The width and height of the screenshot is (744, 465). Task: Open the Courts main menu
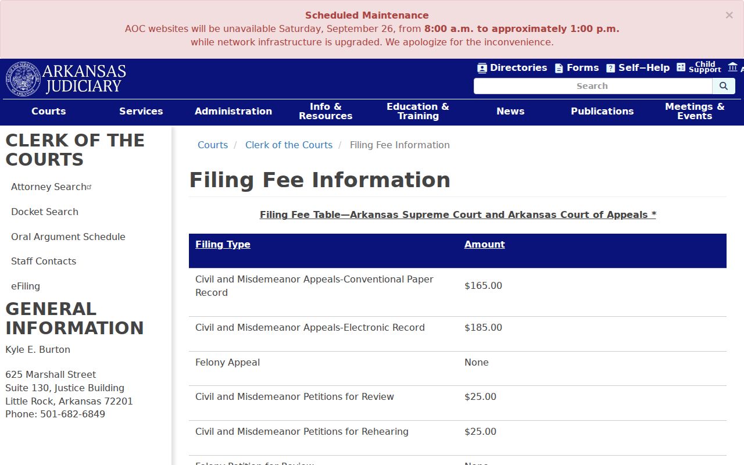[49, 112]
